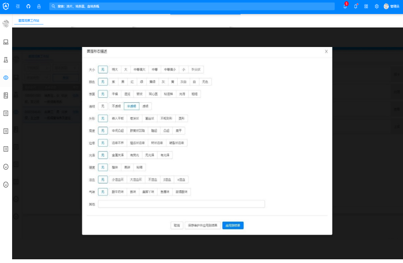403x263 pixels.
Task: Toggle the sidebar menu collapse icon
Action: click(18, 7)
